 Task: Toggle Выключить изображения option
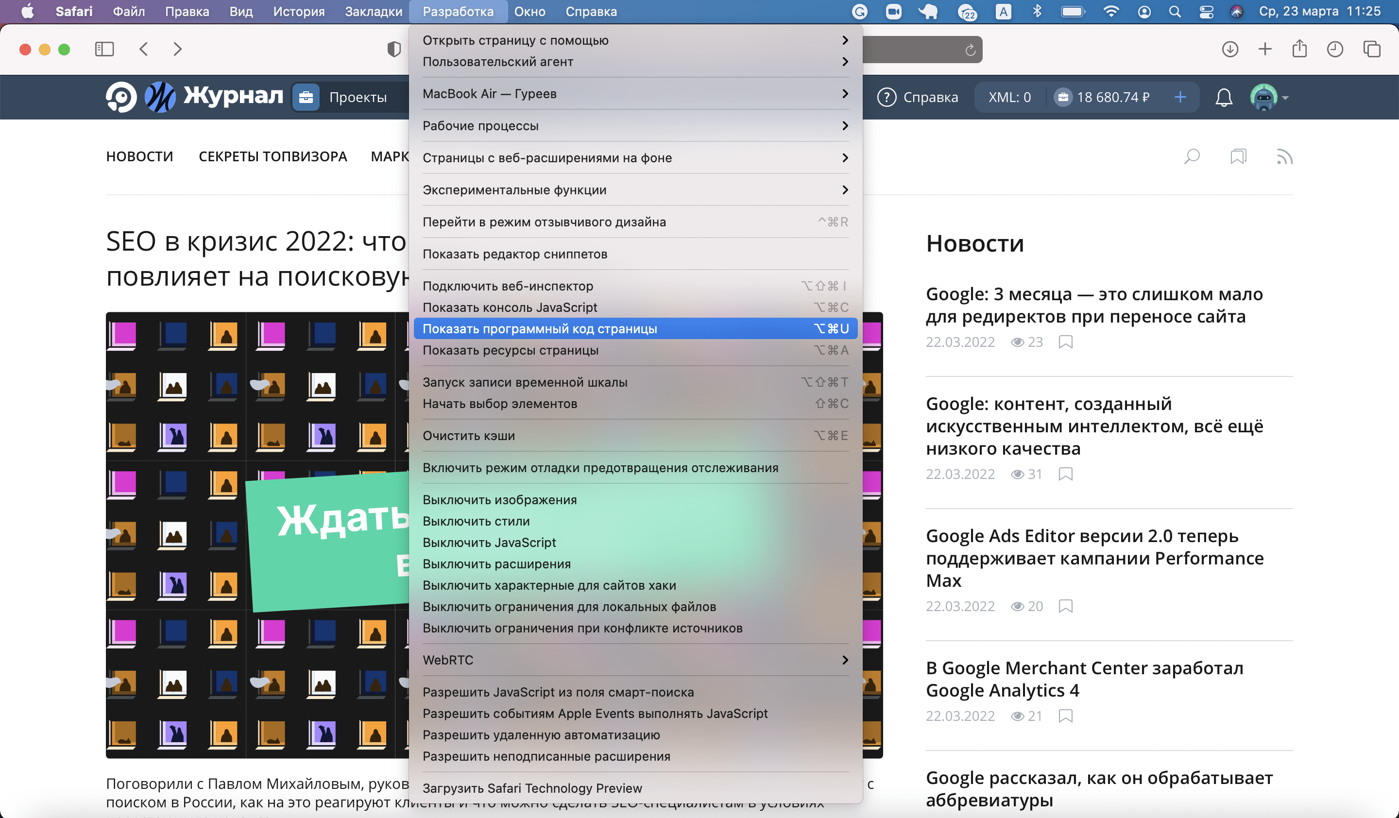click(636, 499)
